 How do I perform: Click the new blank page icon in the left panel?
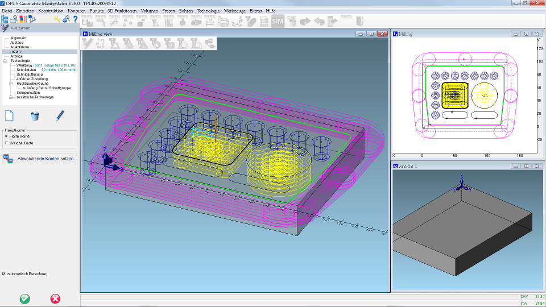coord(10,115)
